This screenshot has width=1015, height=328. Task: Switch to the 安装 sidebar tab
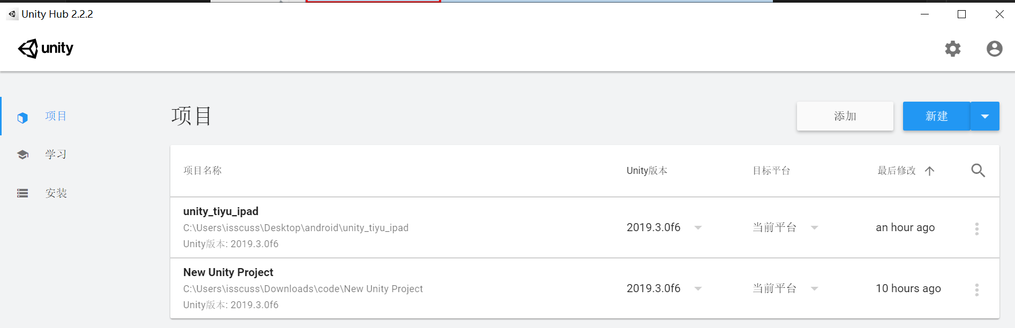click(56, 193)
